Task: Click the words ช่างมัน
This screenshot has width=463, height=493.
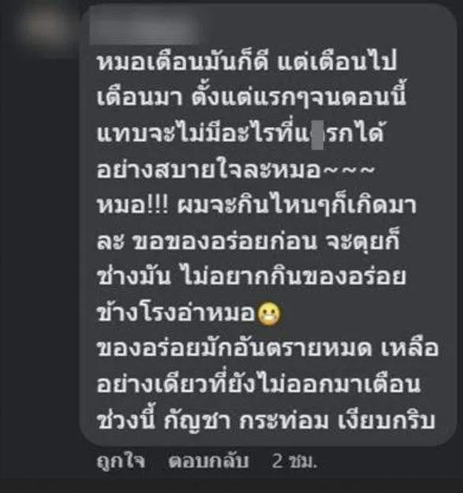Action: coord(134,276)
